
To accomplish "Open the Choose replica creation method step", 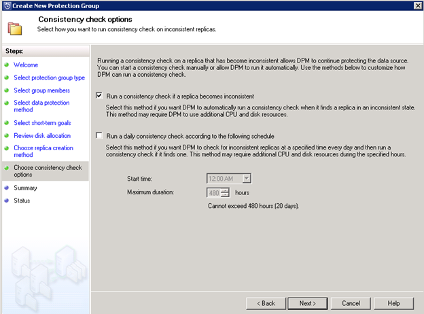I will (43, 151).
